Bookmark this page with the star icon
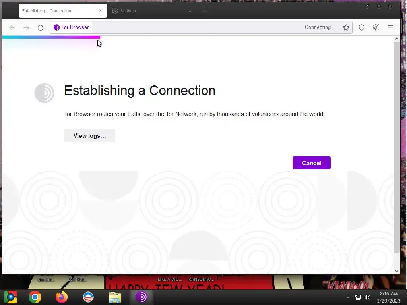 point(346,27)
